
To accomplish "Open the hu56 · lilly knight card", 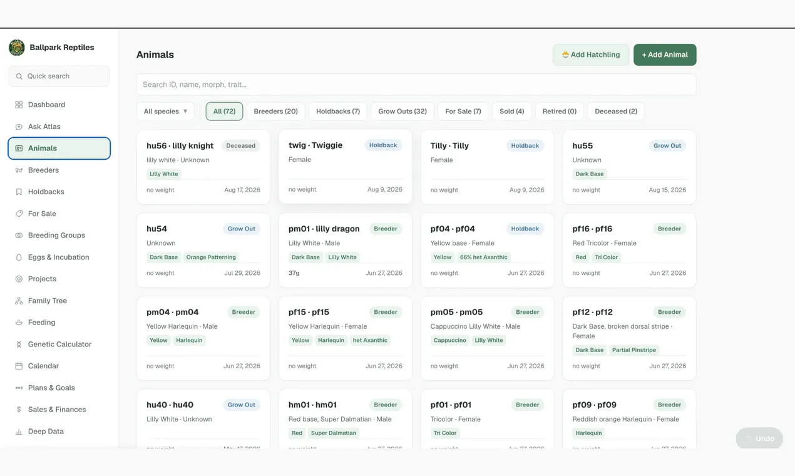I will pyautogui.click(x=203, y=167).
